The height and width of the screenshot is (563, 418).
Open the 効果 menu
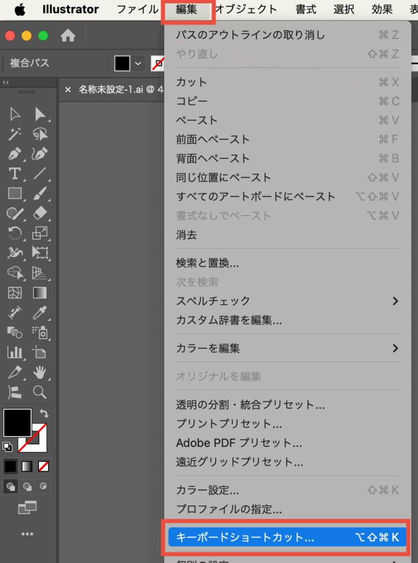(x=382, y=9)
